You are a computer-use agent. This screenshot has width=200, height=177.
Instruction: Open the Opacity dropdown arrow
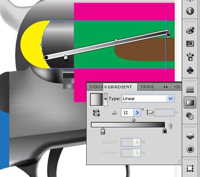(x=137, y=142)
